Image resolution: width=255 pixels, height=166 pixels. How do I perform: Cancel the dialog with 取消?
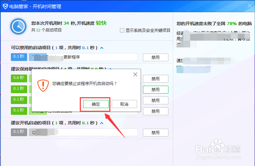[x=124, y=104]
